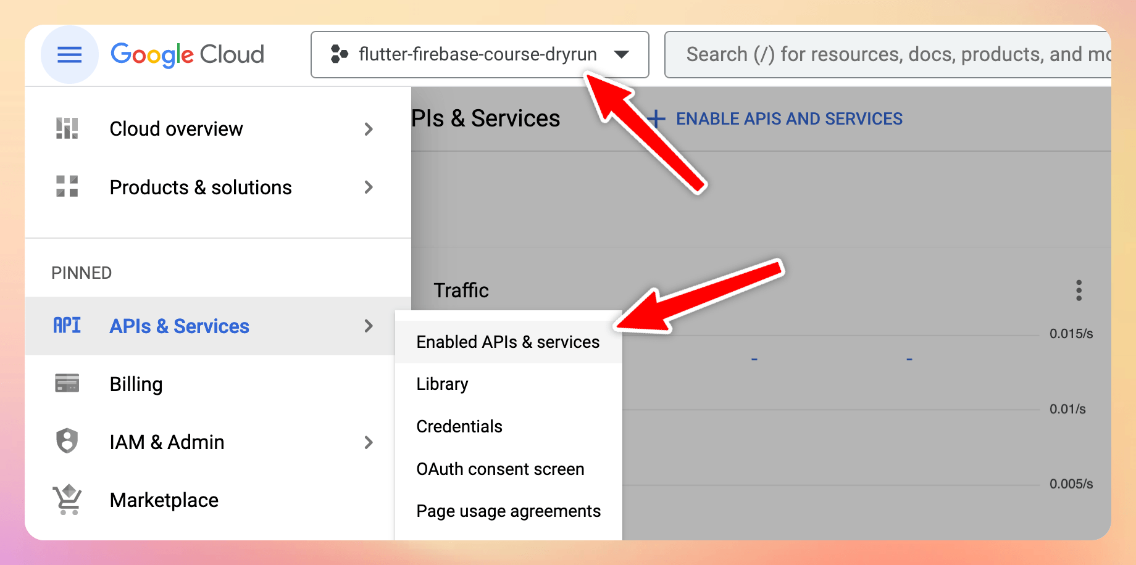Viewport: 1136px width, 565px height.
Task: Click the Cloud overview dashboard icon
Action: (67, 128)
